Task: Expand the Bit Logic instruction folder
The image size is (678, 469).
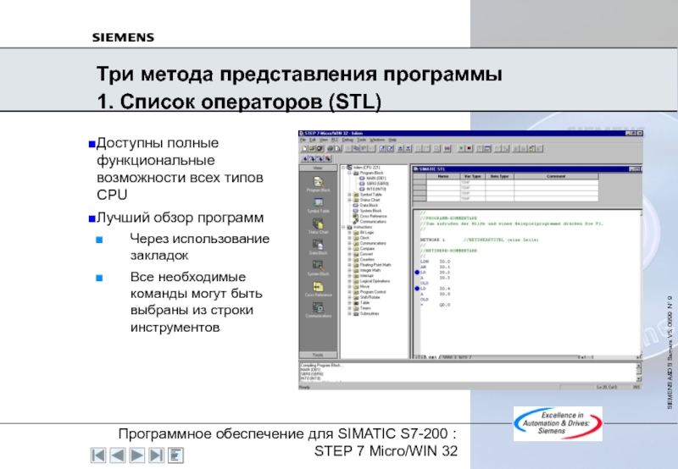Action: 348,231
